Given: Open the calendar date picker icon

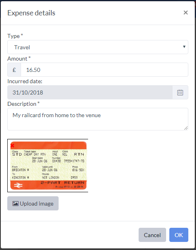Looking at the screenshot, I should click(x=180, y=92).
